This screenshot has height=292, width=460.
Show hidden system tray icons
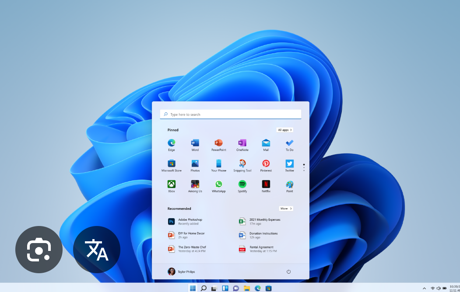[424, 288]
